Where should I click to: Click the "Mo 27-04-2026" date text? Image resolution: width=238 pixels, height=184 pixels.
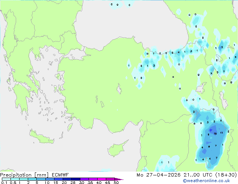click(x=158, y=175)
